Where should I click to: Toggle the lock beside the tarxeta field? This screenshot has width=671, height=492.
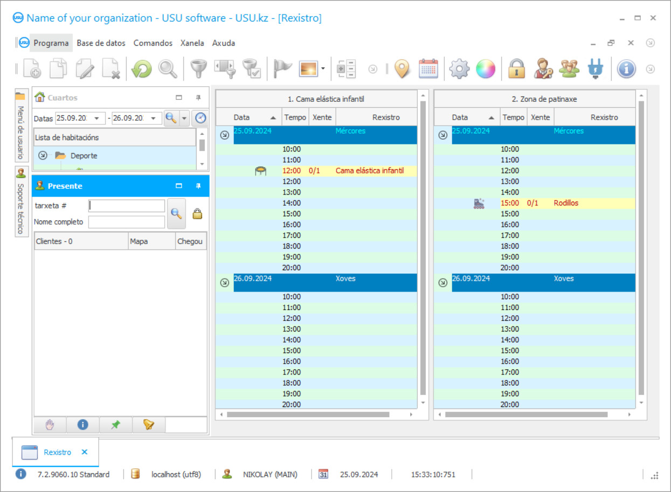[197, 214]
